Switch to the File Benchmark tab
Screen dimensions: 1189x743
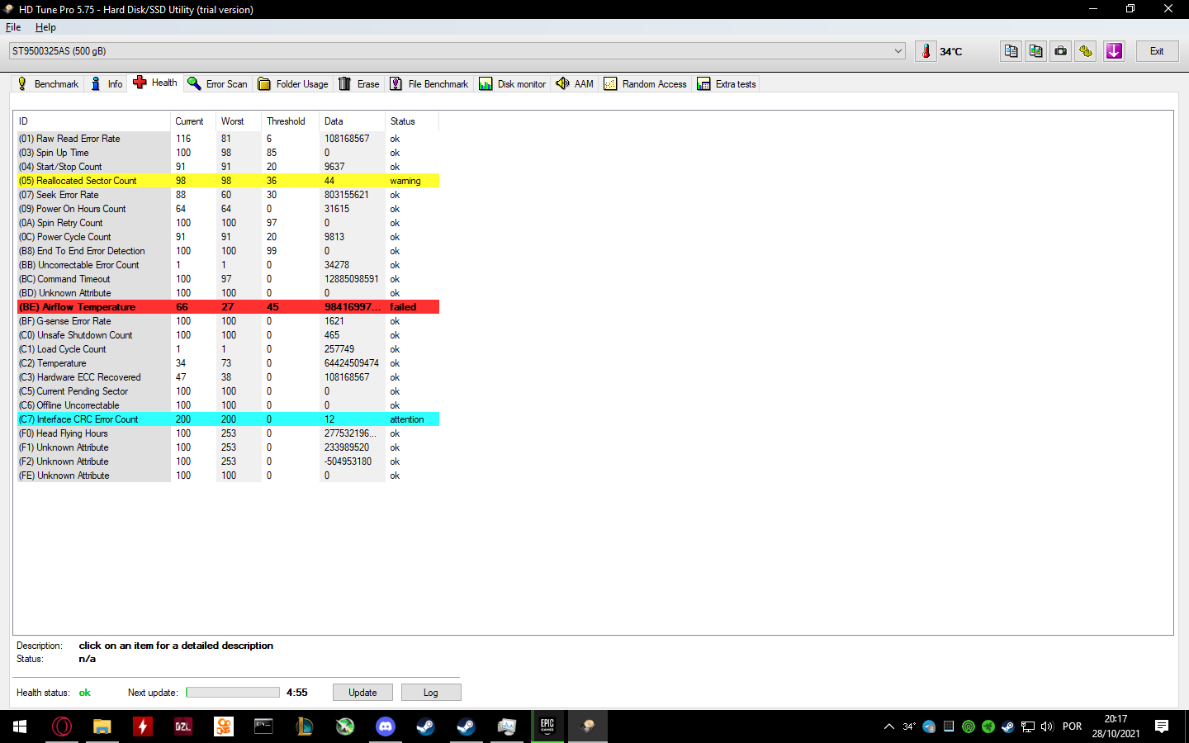(x=429, y=84)
